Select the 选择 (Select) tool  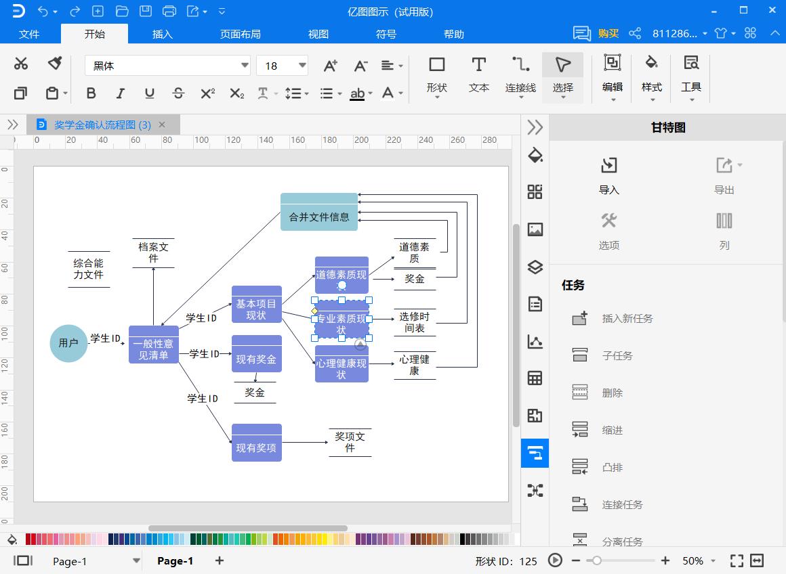click(562, 74)
